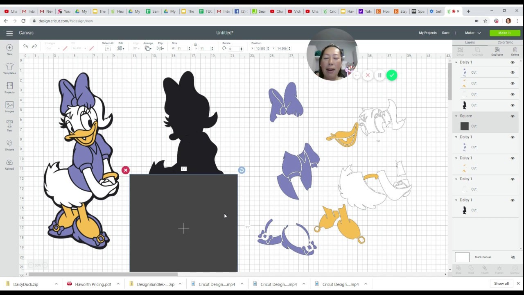Open the Arrange dropdown
The image size is (524, 295).
point(148,48)
